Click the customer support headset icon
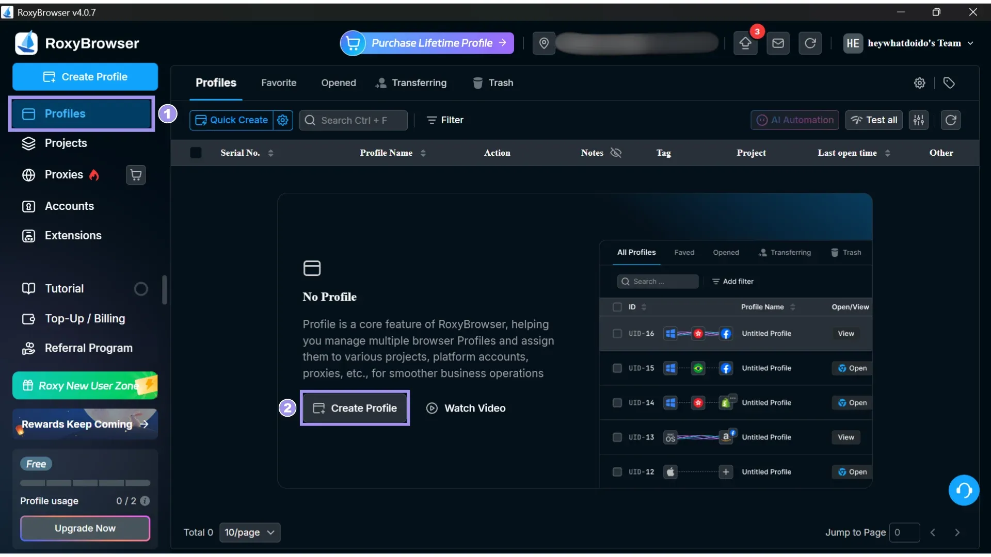 (964, 490)
